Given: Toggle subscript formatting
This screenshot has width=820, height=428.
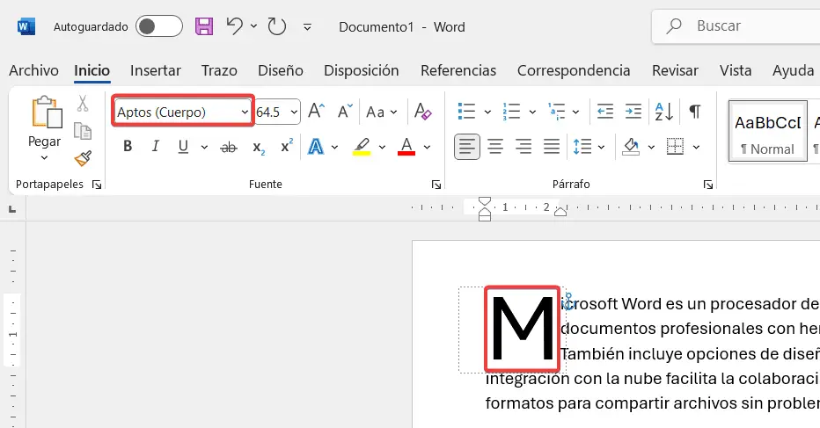Looking at the screenshot, I should pos(259,148).
